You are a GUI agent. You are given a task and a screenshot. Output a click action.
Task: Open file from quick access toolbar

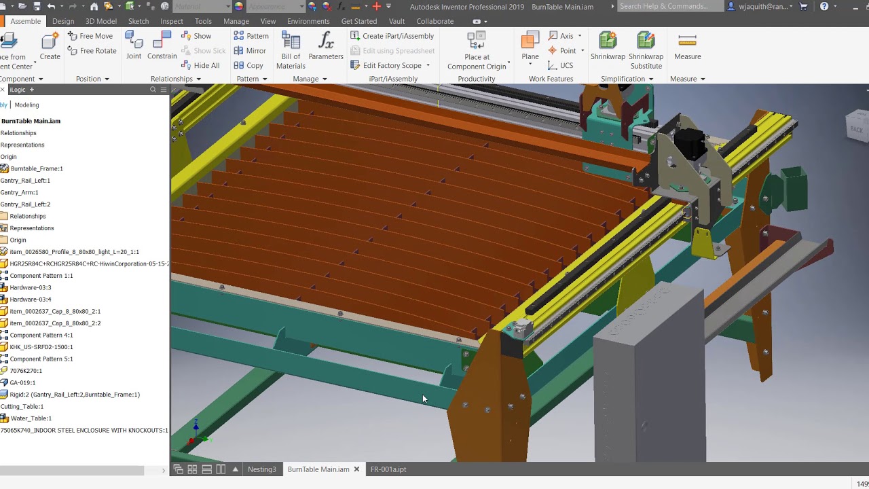pos(22,6)
